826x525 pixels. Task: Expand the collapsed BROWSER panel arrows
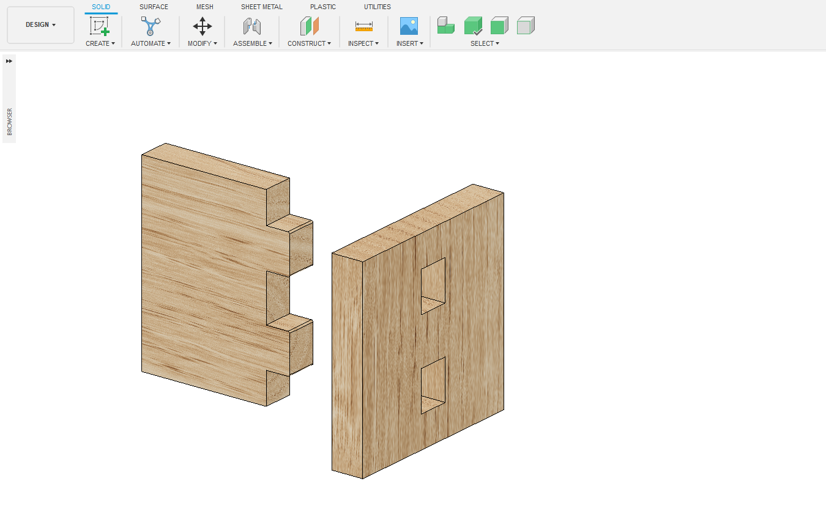coord(9,61)
